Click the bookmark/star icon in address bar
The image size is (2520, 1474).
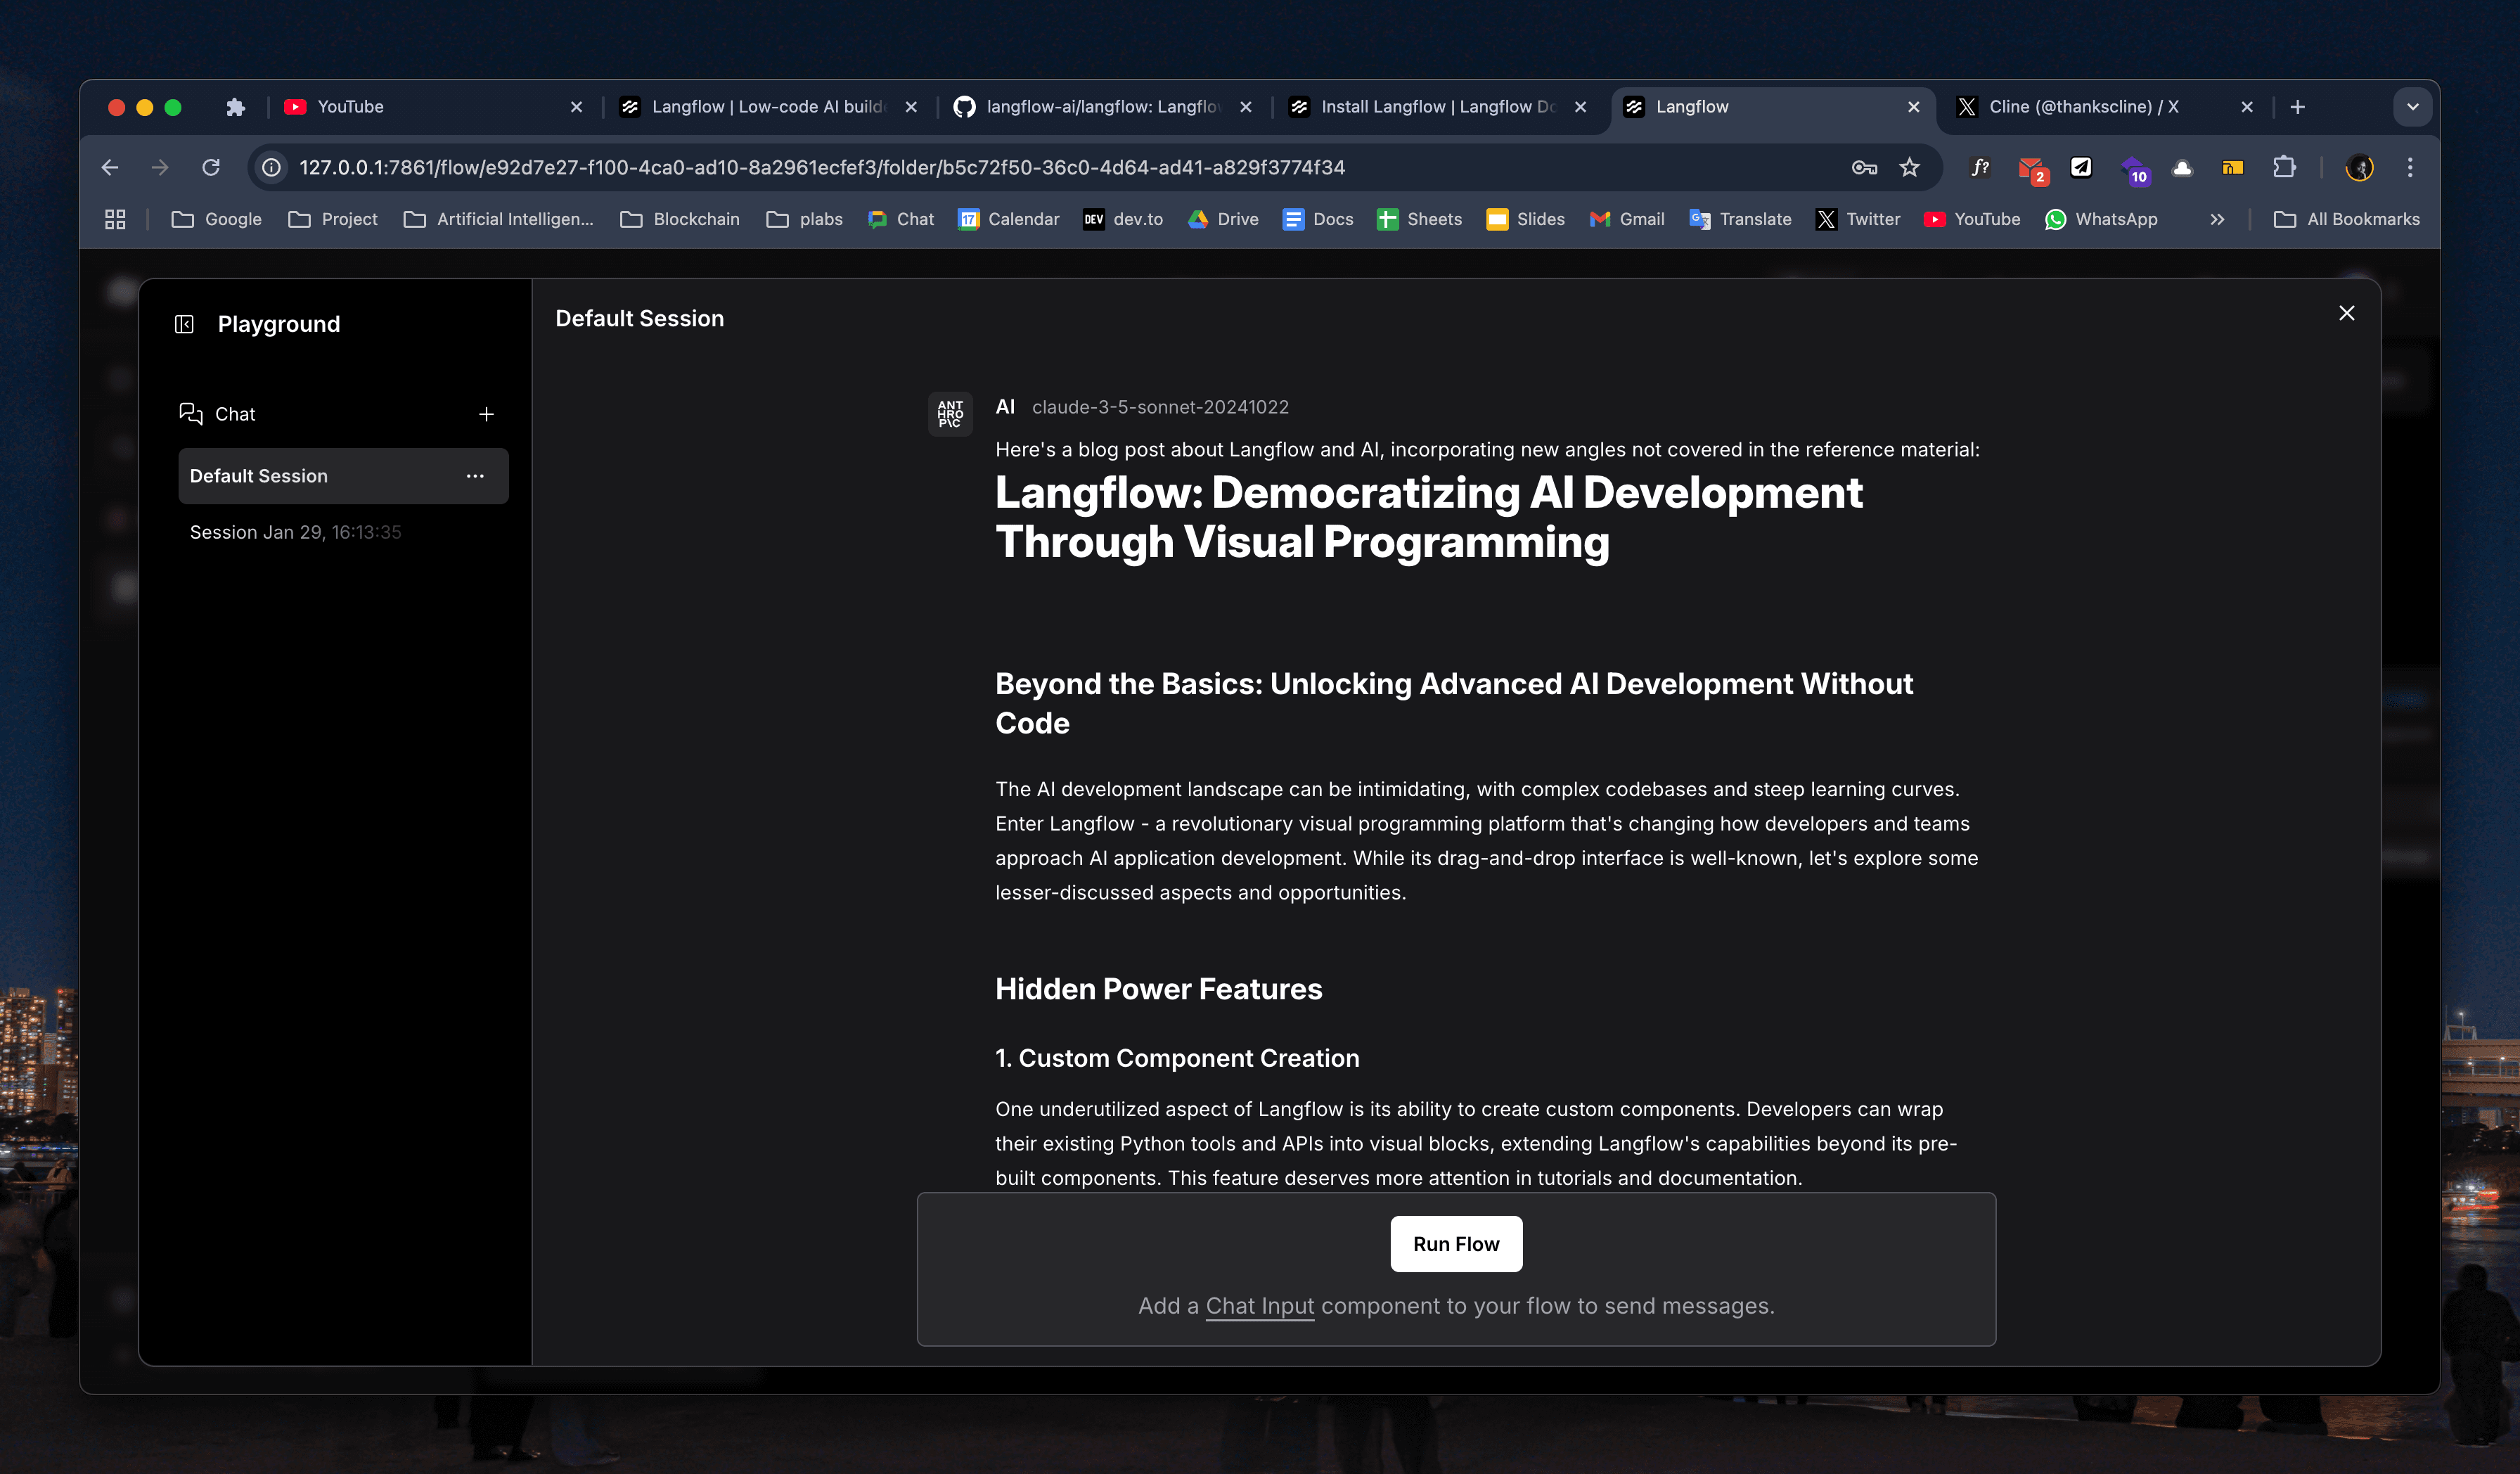click(1908, 167)
